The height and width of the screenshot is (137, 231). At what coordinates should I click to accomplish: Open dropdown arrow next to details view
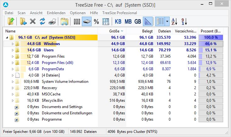(167, 21)
